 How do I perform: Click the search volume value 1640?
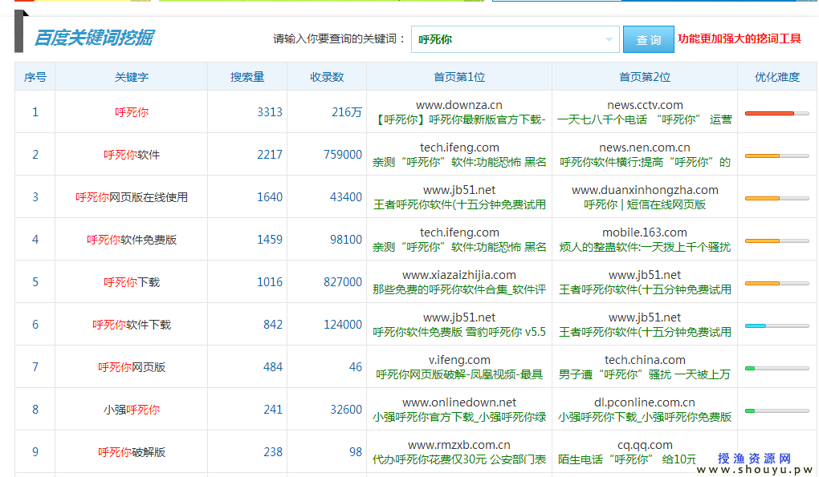(x=270, y=197)
